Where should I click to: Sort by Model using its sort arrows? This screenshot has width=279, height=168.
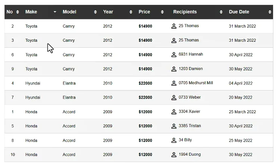(x=95, y=12)
